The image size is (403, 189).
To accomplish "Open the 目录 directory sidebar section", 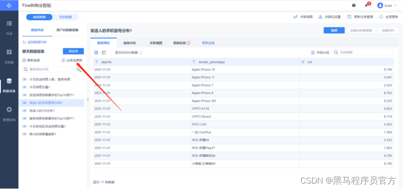I will coord(9,28).
